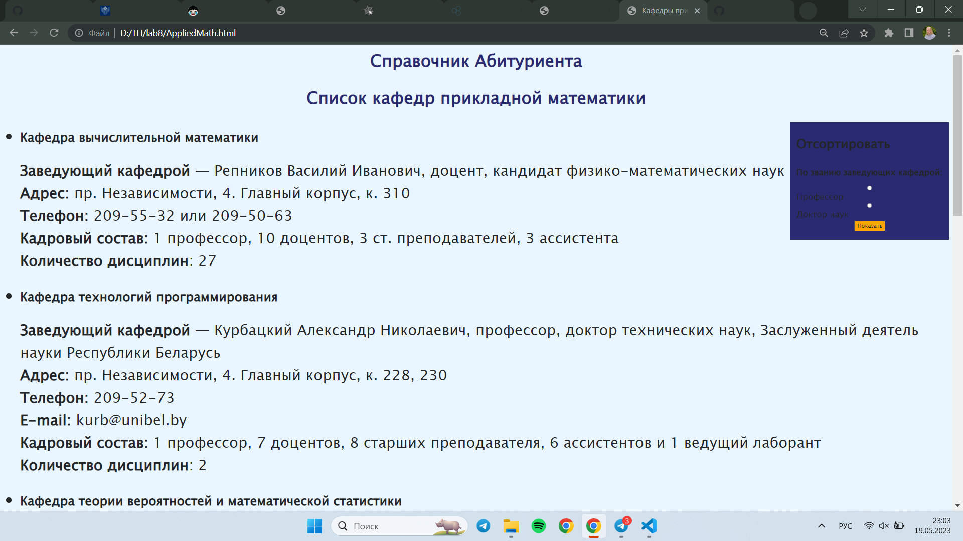Bookmark this page with the star icon

point(864,33)
